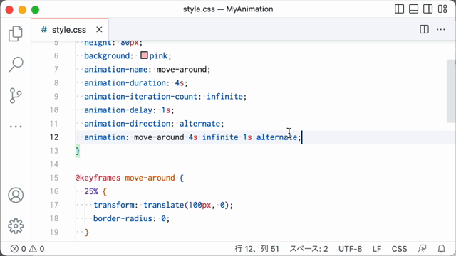Toggle the primary side bar
This screenshot has width=456, height=256.
click(399, 9)
